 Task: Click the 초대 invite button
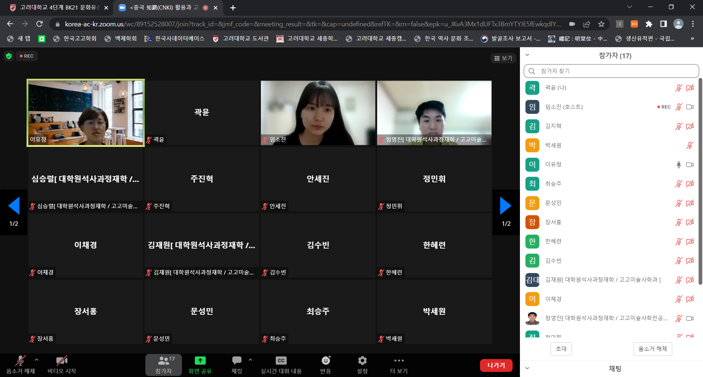[x=561, y=349]
